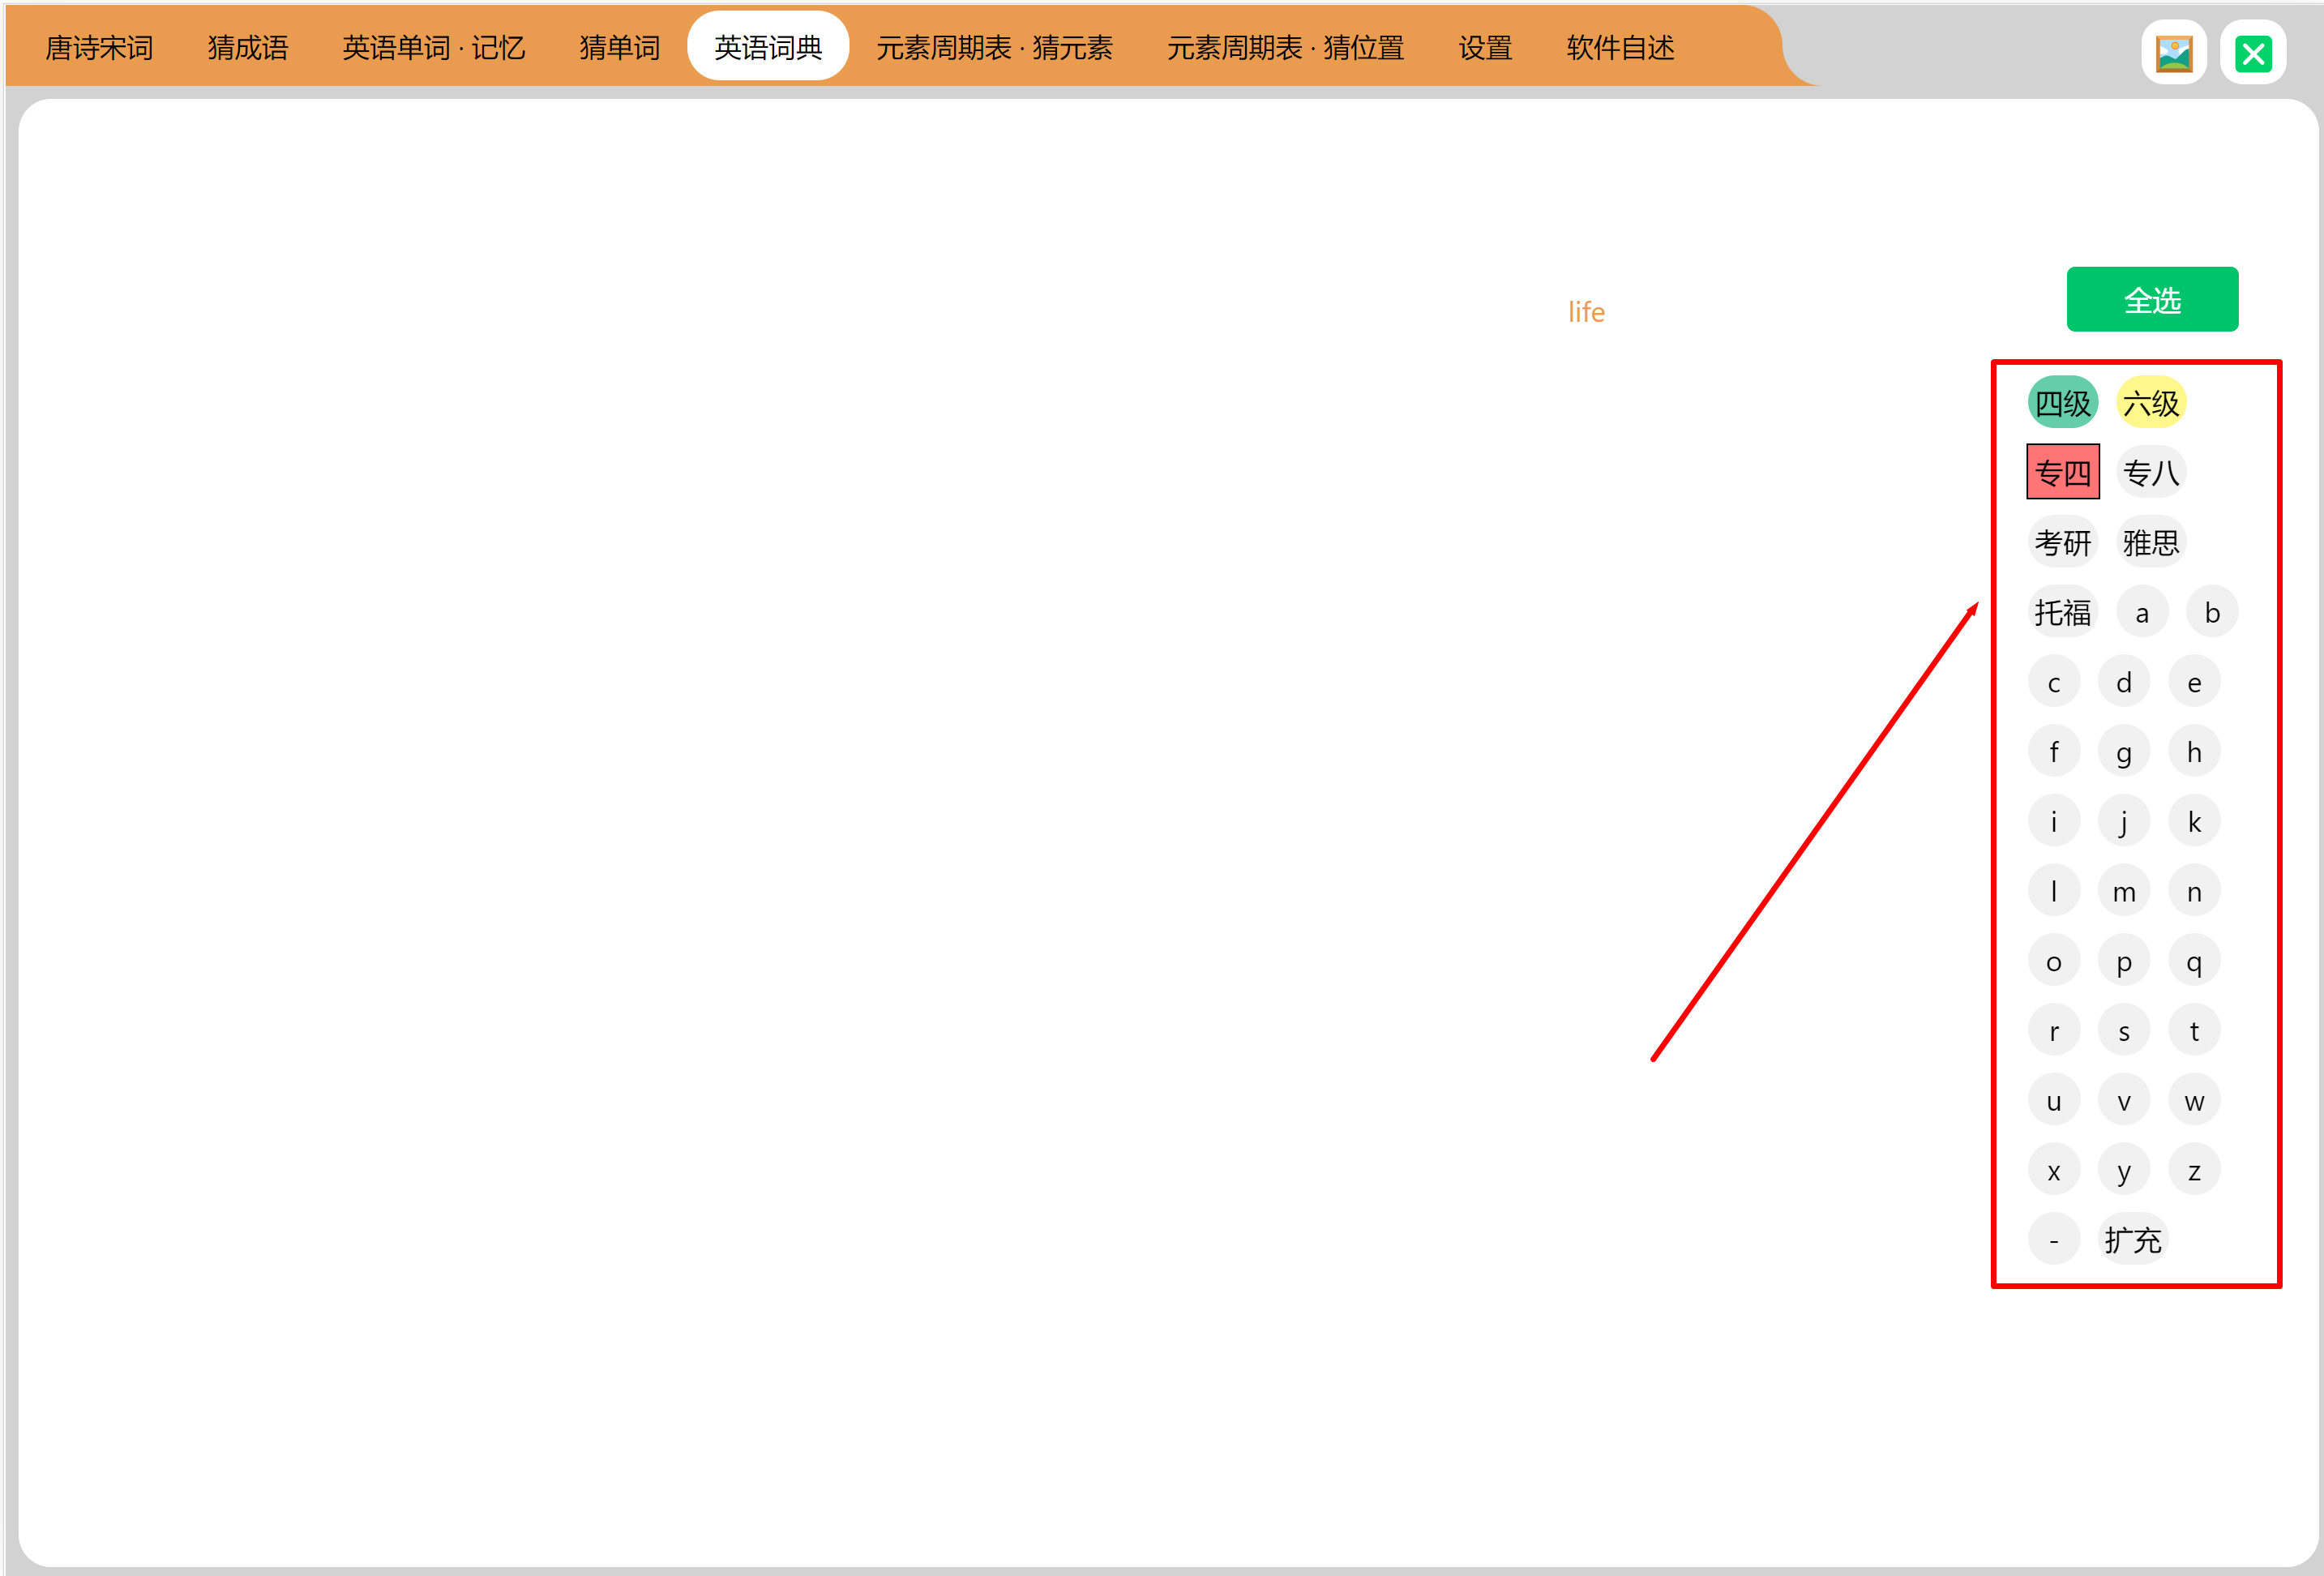Switch to the 猜成语 tab
2324x1576 pixels.
click(x=248, y=47)
